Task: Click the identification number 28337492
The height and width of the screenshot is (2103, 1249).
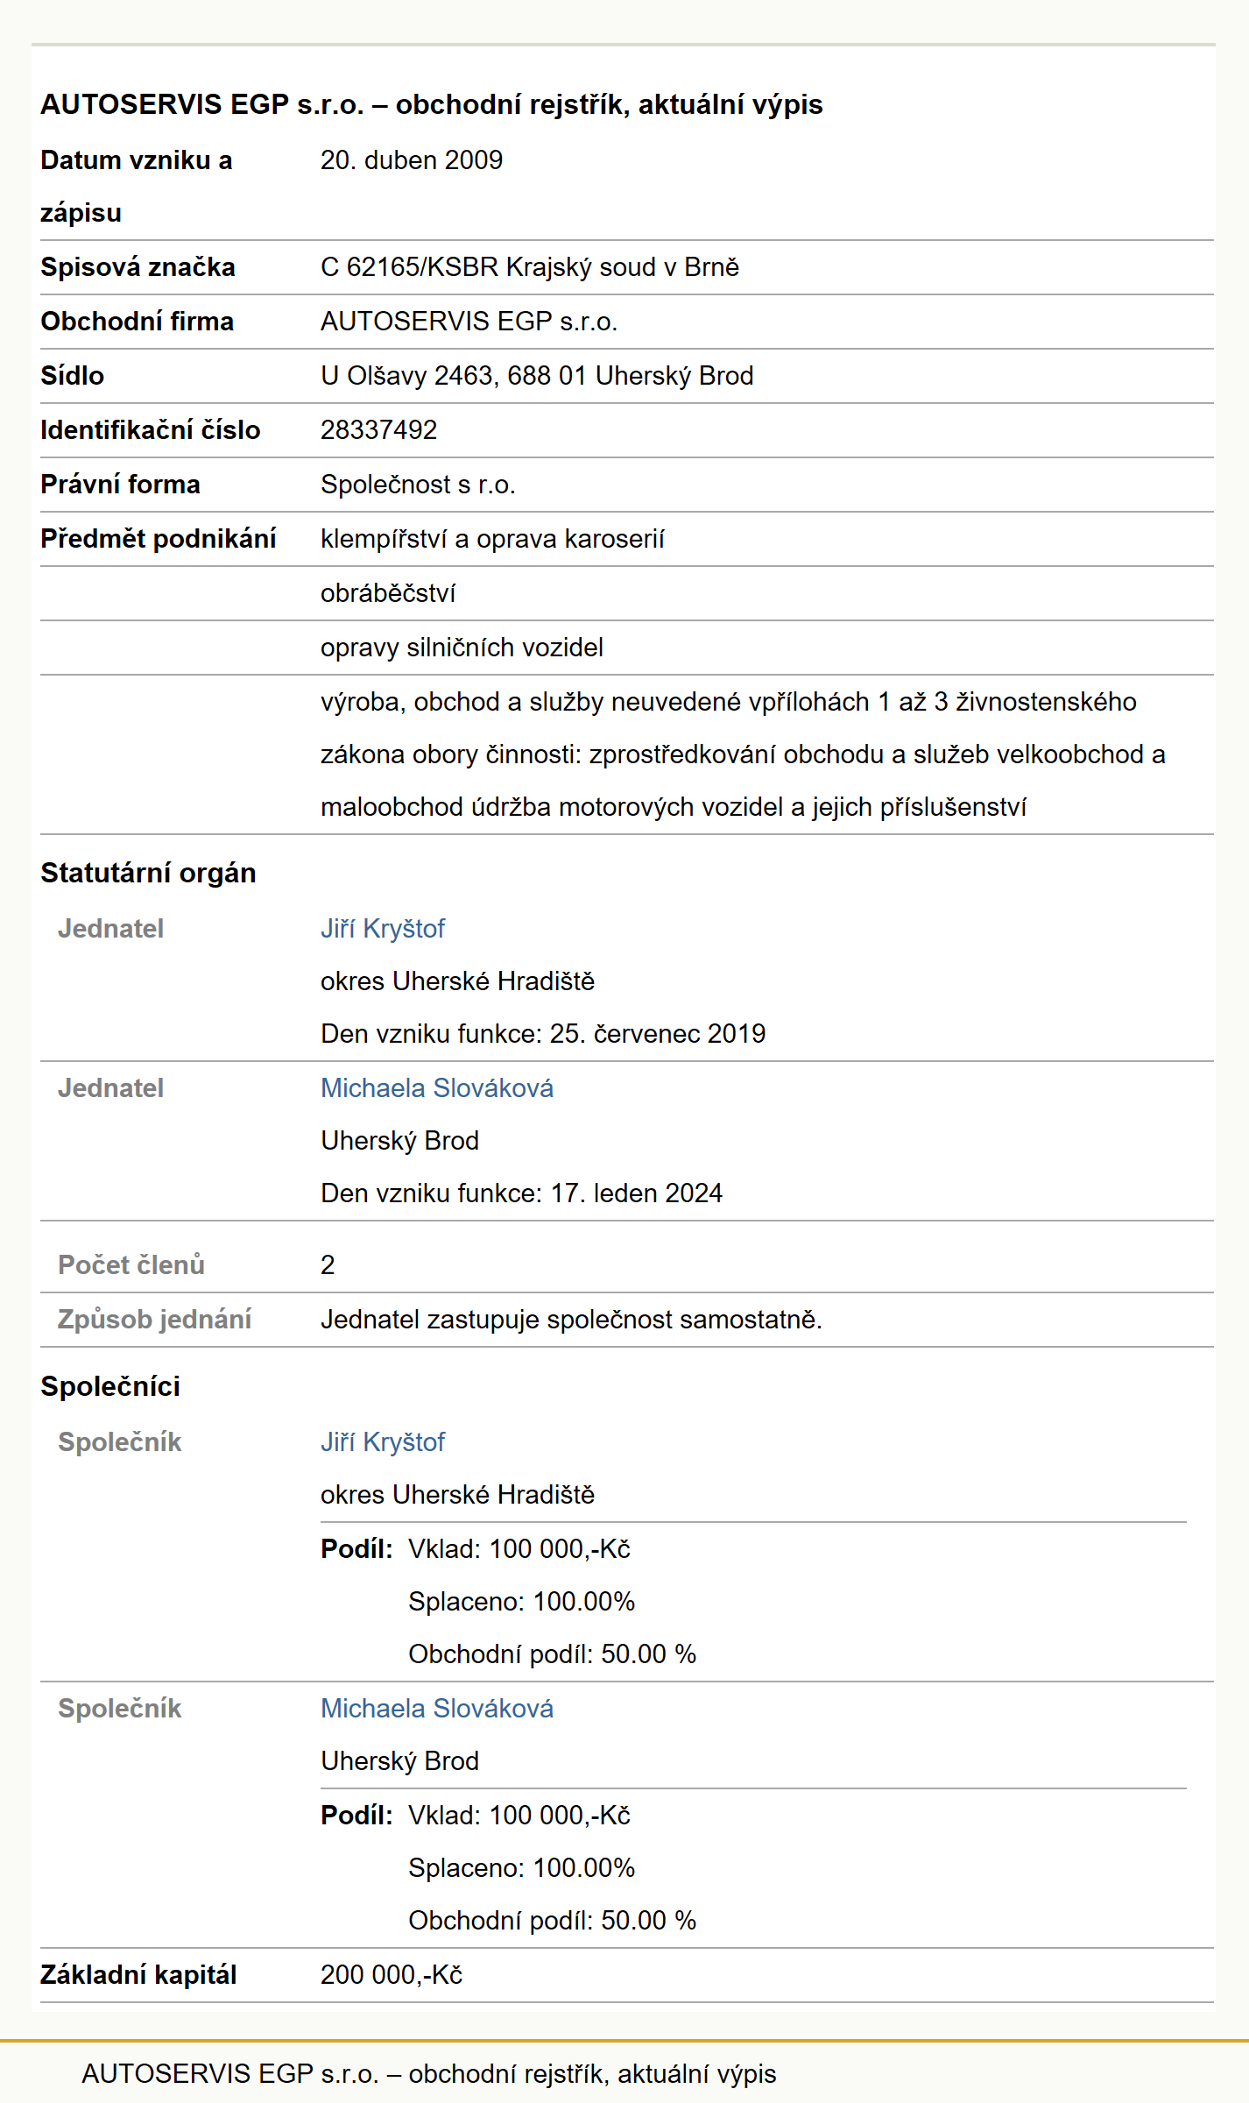Action: coord(378,430)
